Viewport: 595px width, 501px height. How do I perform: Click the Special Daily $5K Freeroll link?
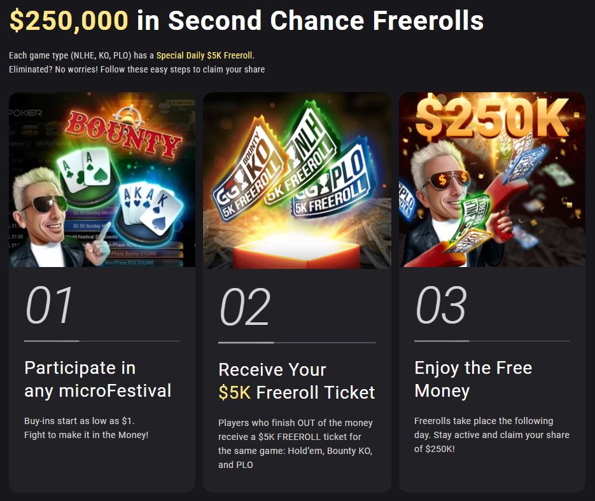pos(204,55)
